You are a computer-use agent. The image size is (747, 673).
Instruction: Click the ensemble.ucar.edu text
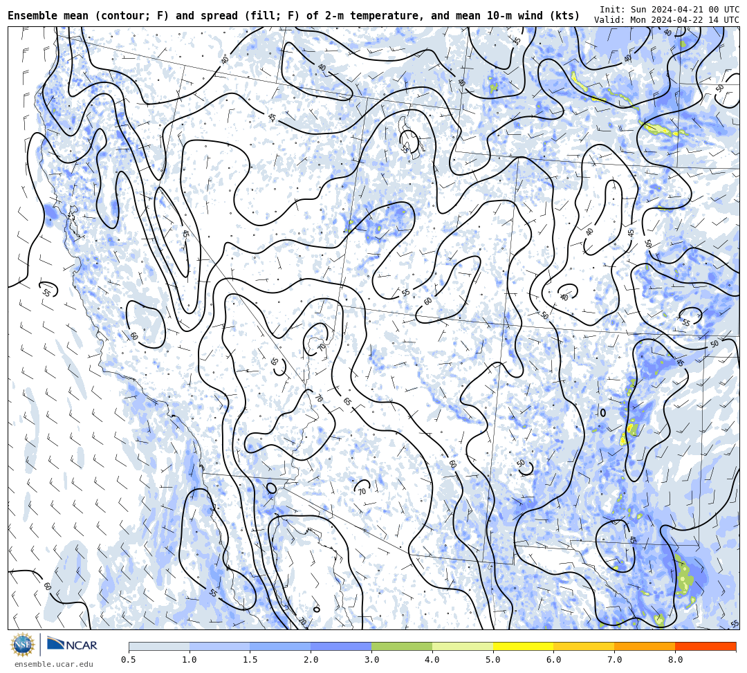click(x=54, y=664)
